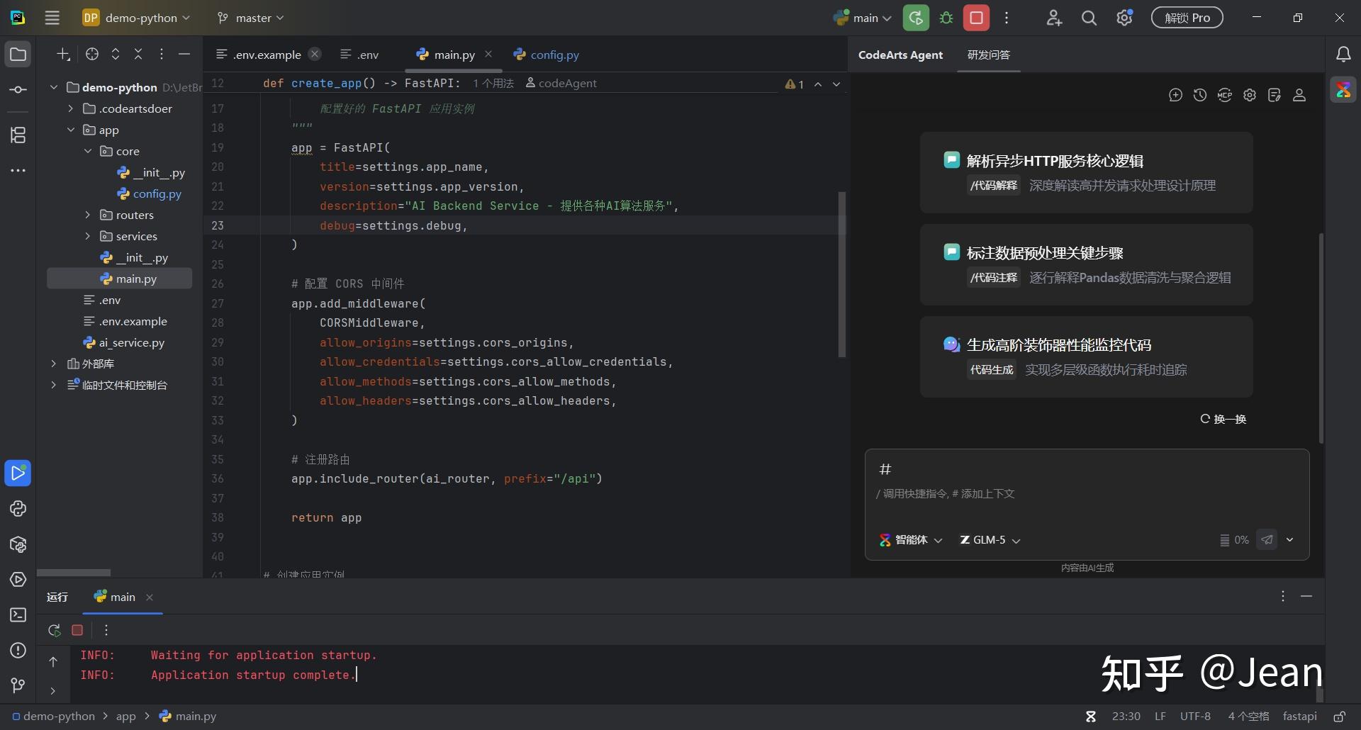Open CodeArts account profile icon
1361x730 pixels.
[x=1299, y=95]
